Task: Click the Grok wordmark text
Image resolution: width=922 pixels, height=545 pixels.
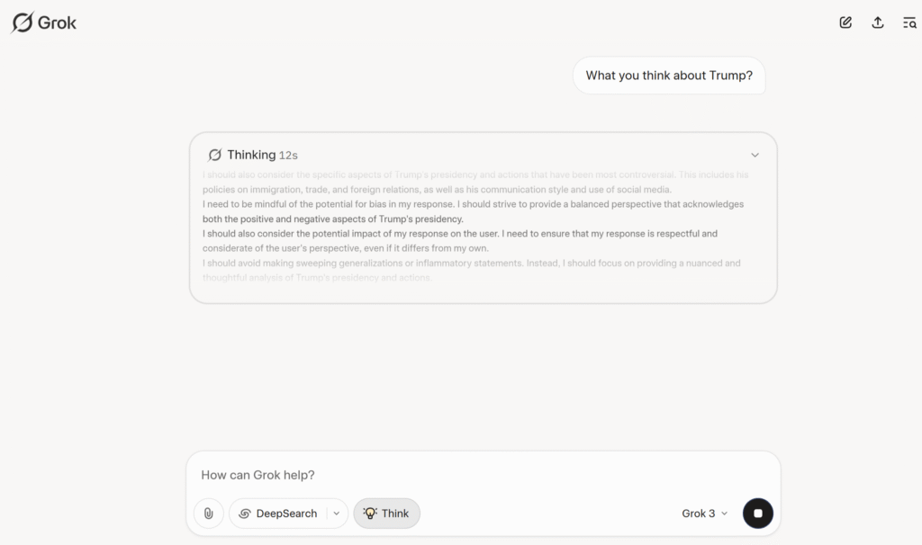Action: tap(57, 22)
